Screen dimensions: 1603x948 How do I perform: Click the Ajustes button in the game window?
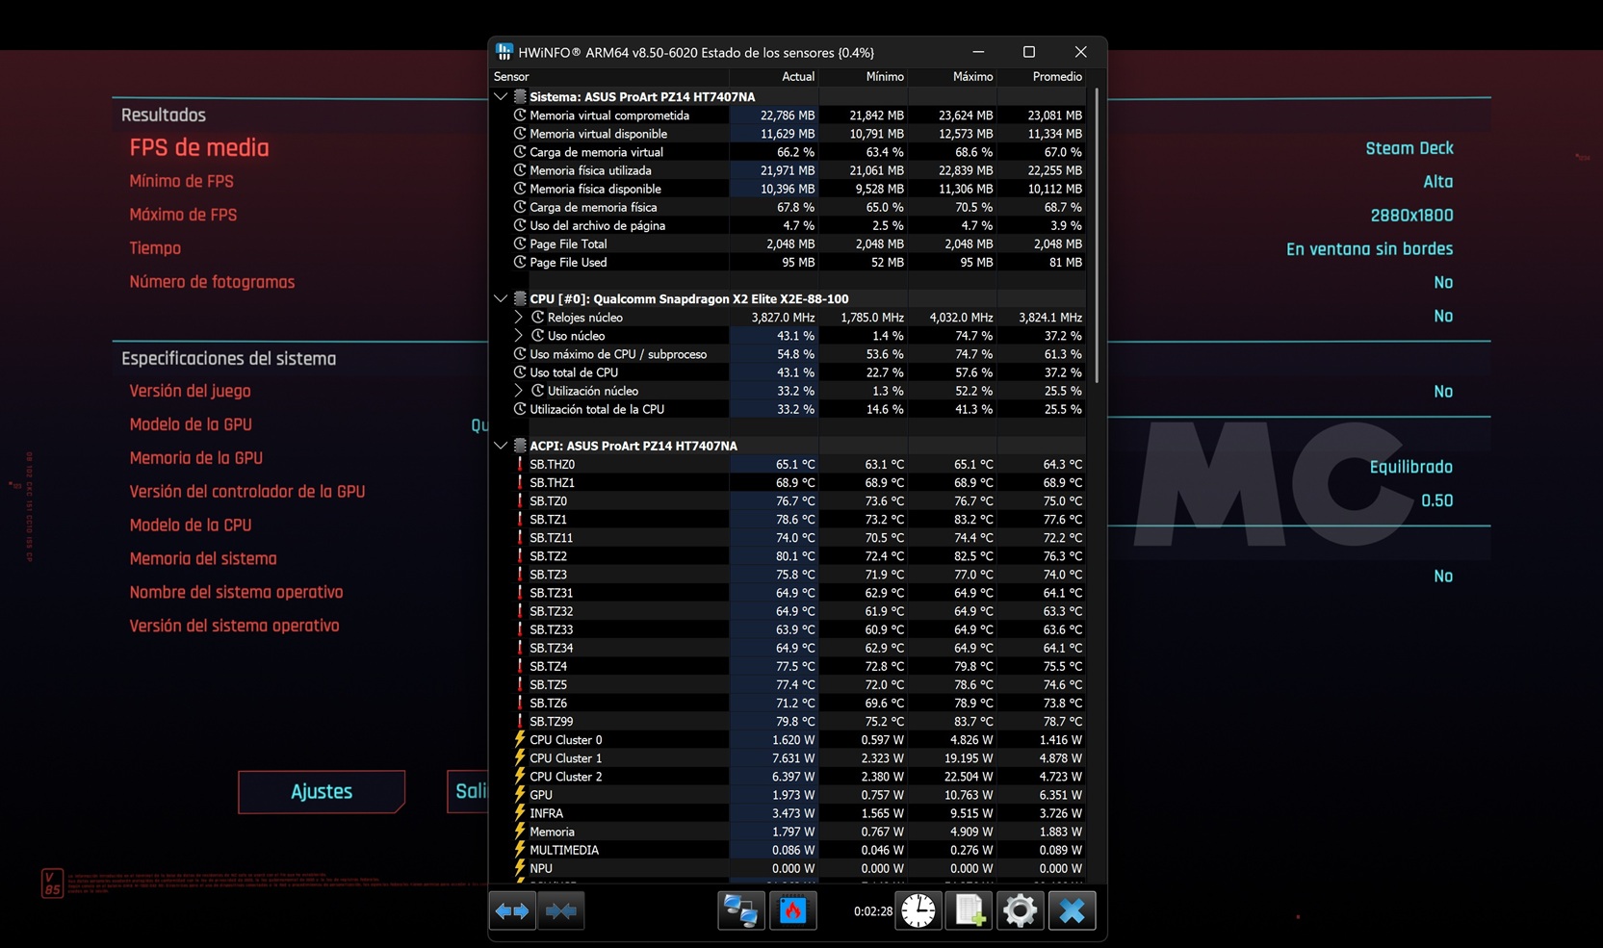coord(322,791)
